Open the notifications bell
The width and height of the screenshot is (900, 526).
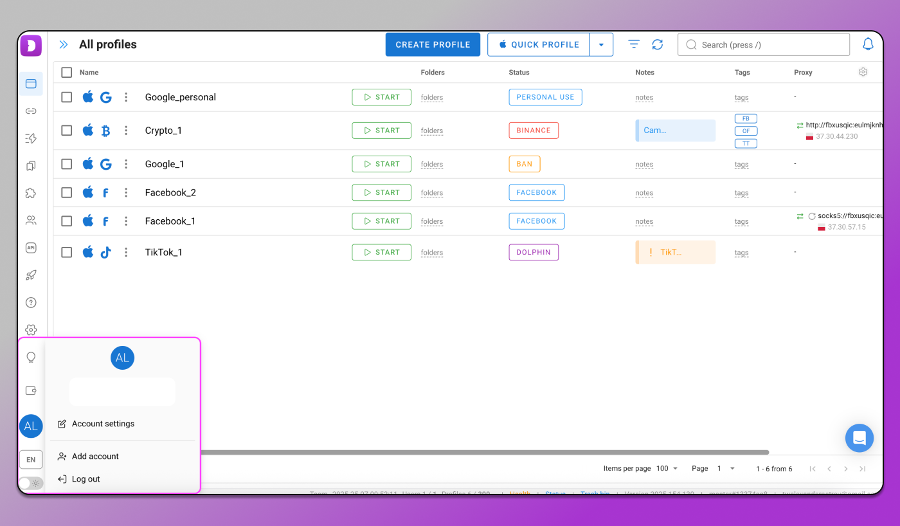tap(868, 44)
